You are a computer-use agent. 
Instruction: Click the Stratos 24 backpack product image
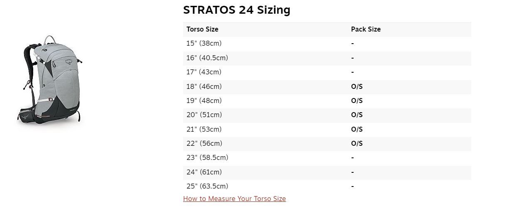point(51,80)
